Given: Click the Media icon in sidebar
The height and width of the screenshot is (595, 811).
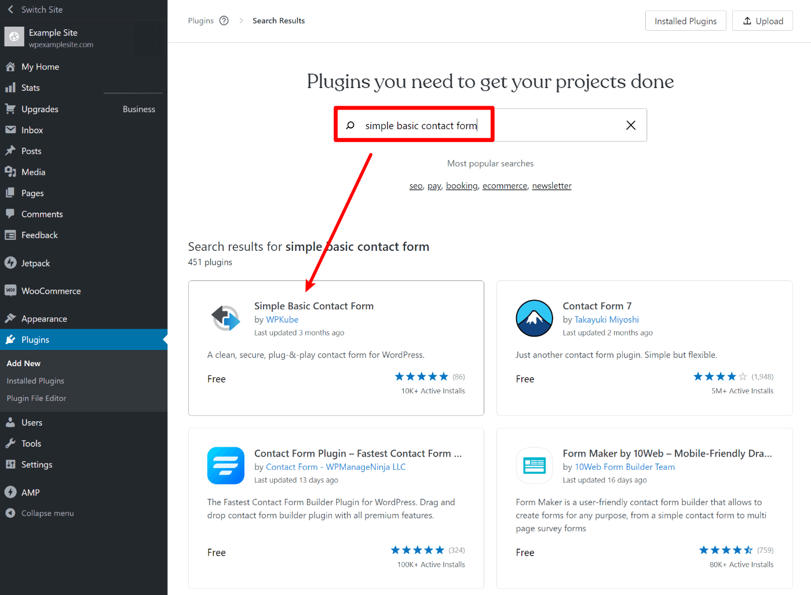Looking at the screenshot, I should point(10,171).
